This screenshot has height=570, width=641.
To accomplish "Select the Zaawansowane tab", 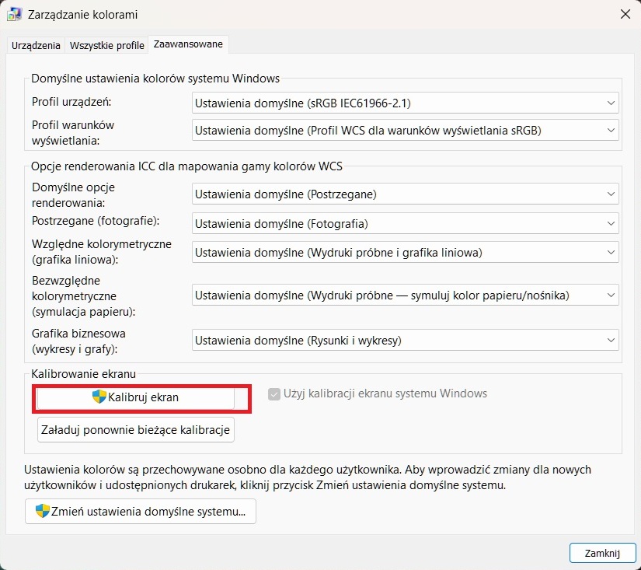I will point(188,44).
